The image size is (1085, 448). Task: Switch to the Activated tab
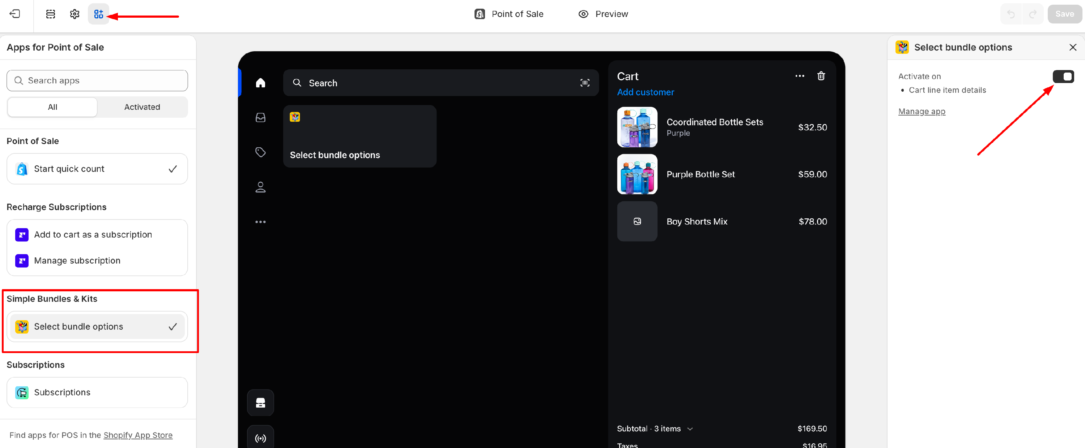[x=142, y=107]
